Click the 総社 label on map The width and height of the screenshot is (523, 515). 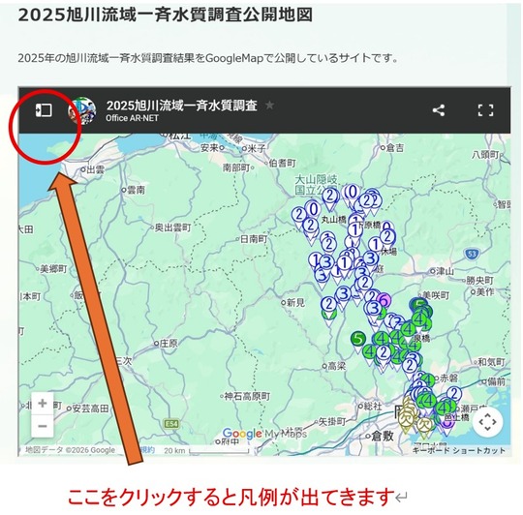click(370, 407)
